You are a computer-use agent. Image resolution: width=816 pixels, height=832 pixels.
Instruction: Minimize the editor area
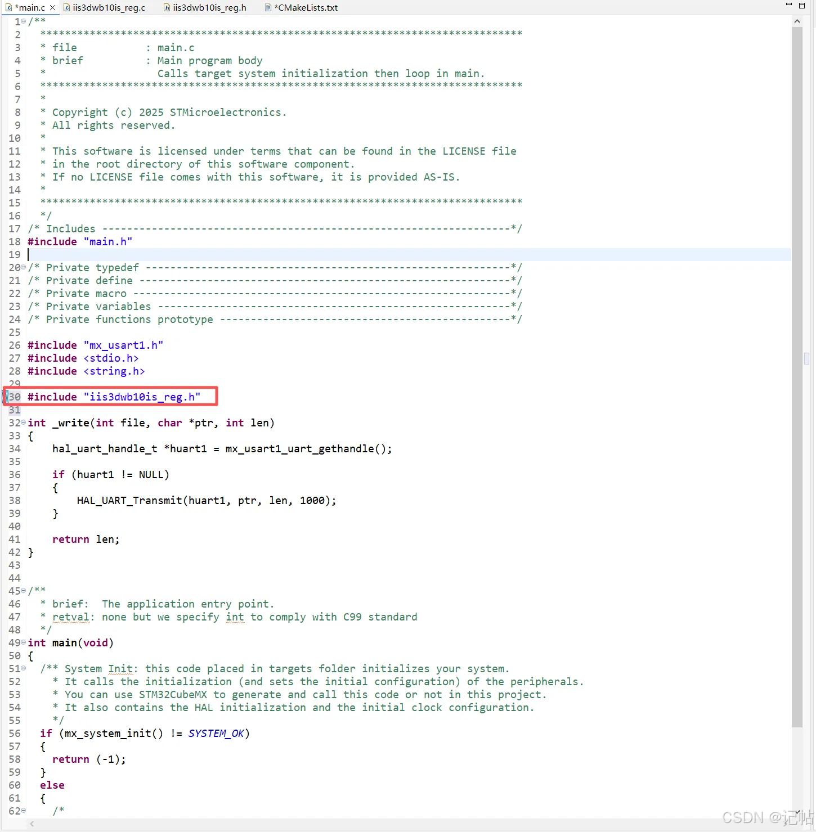(788, 5)
